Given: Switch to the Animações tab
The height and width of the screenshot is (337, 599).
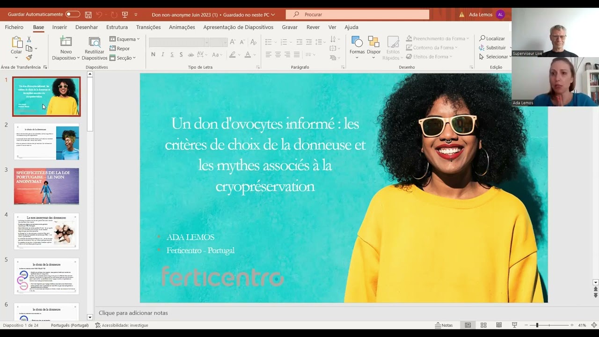Looking at the screenshot, I should coord(182,27).
